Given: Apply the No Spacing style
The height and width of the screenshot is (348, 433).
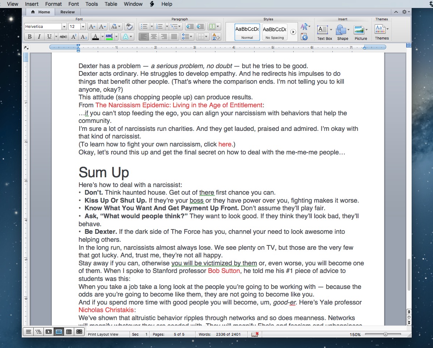Looking at the screenshot, I should pos(274,32).
